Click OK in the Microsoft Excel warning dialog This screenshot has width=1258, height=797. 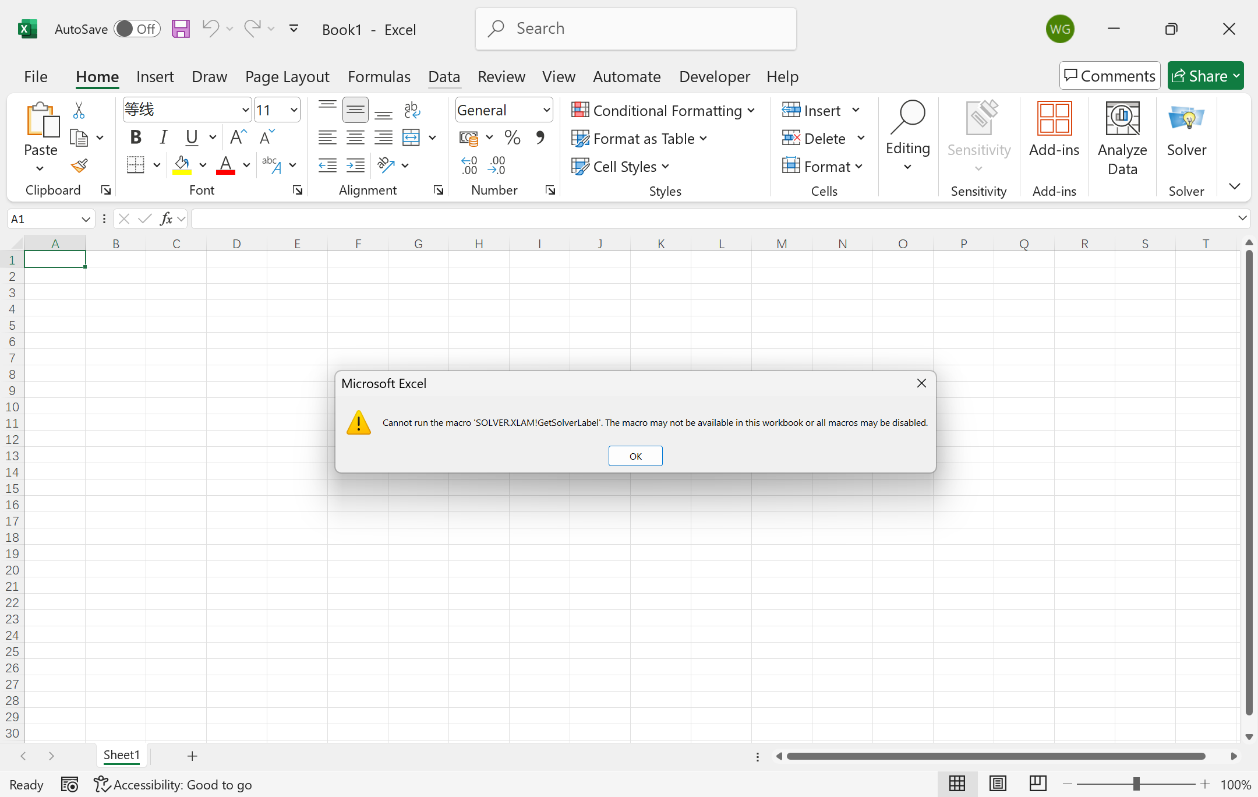click(635, 456)
